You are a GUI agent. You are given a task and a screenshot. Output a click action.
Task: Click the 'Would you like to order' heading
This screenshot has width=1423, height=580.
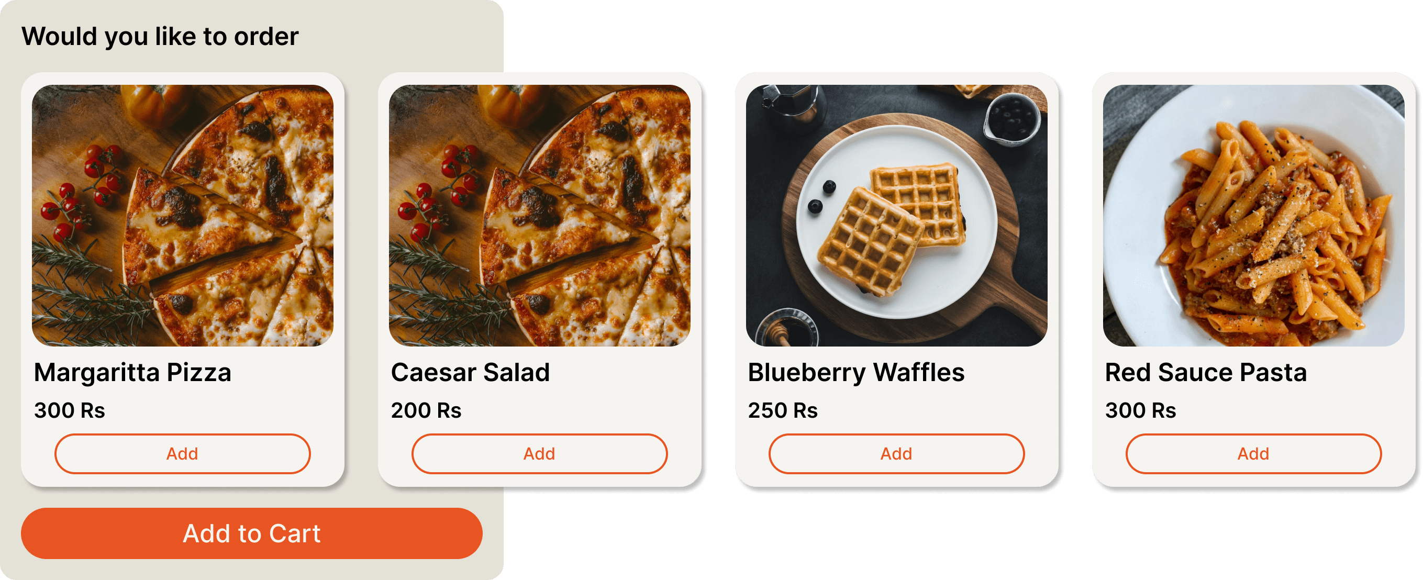point(160,37)
